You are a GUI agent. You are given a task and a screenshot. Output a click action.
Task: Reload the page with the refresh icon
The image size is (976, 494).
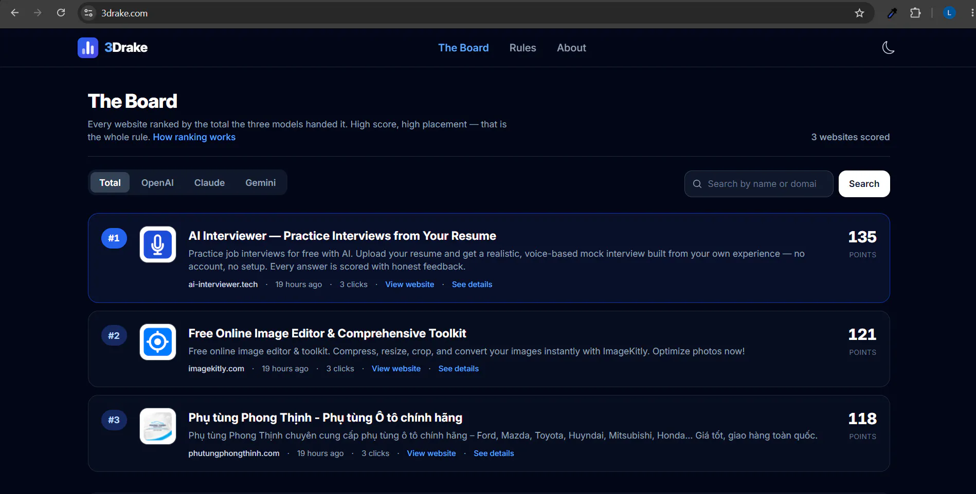(61, 13)
